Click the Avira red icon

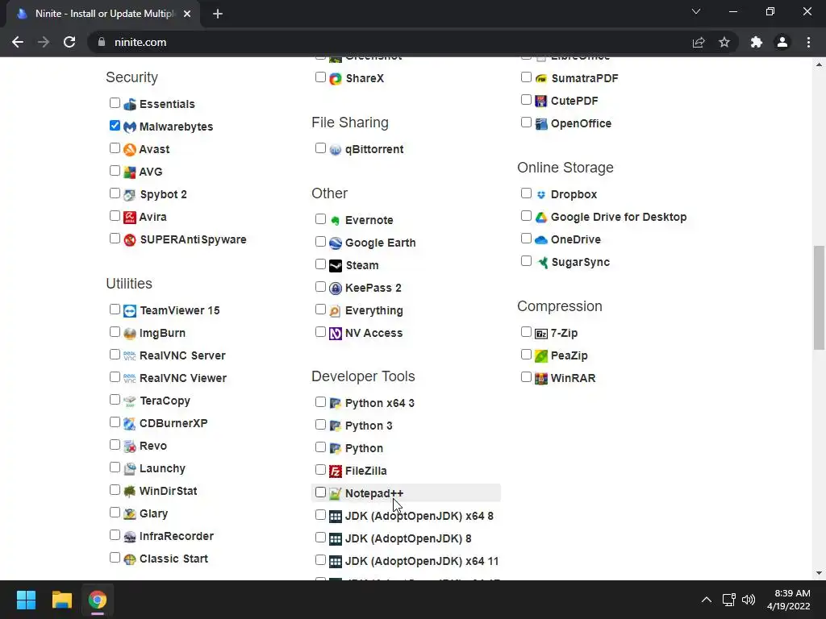click(130, 217)
